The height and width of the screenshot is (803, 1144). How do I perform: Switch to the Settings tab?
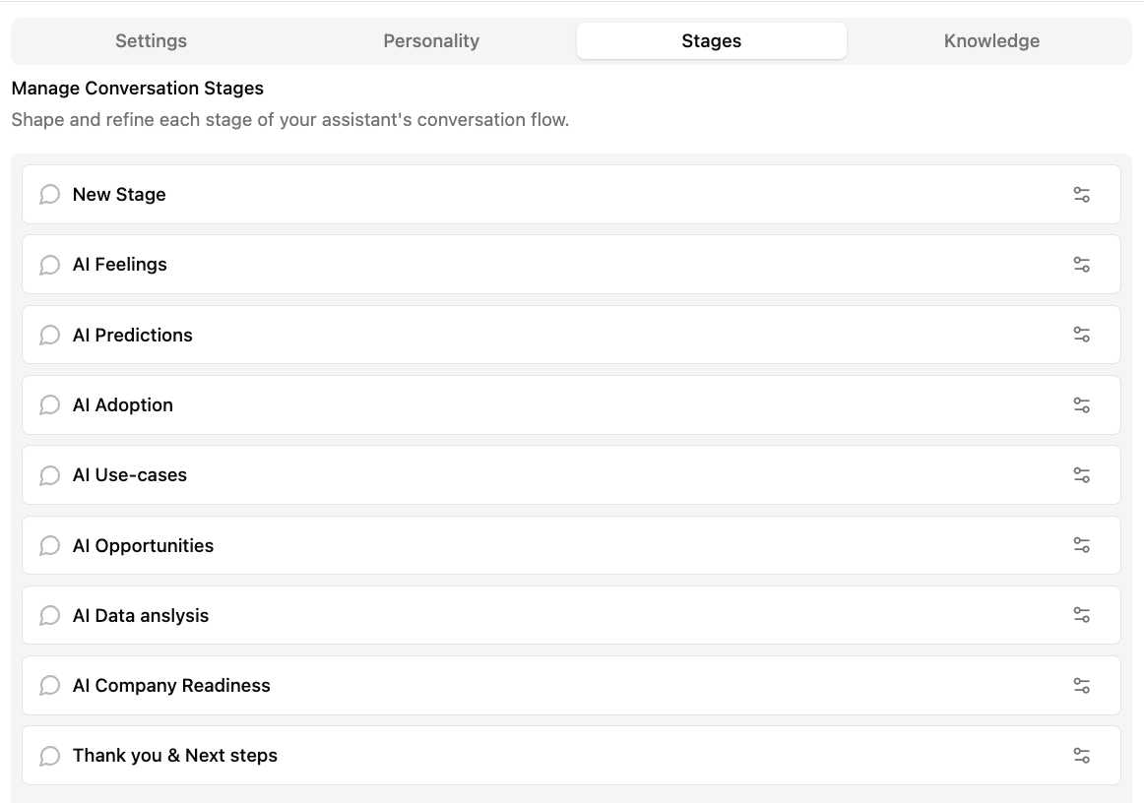click(x=151, y=41)
